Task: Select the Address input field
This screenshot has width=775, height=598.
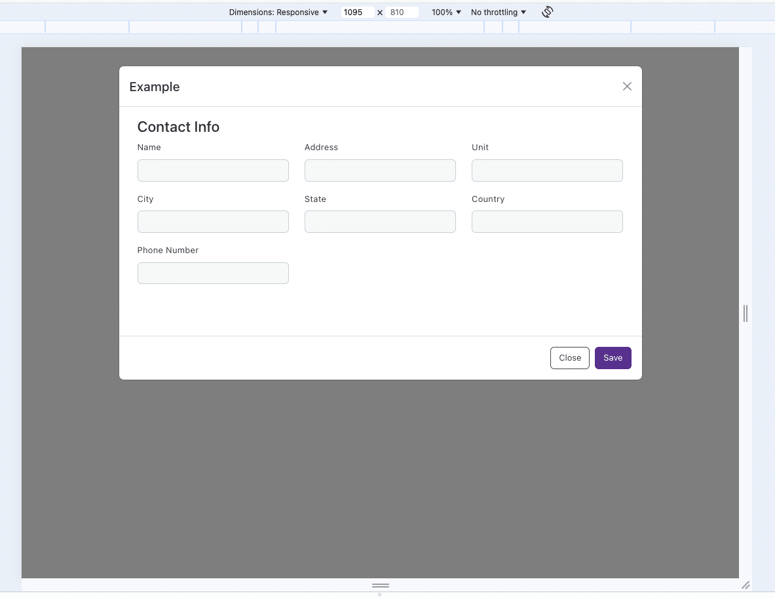Action: coord(380,170)
